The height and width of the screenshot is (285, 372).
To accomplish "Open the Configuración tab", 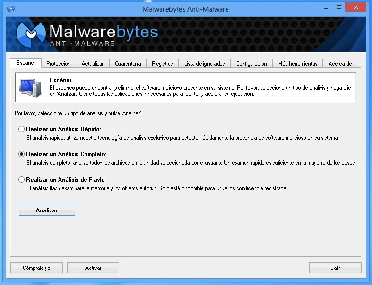I will coord(252,64).
